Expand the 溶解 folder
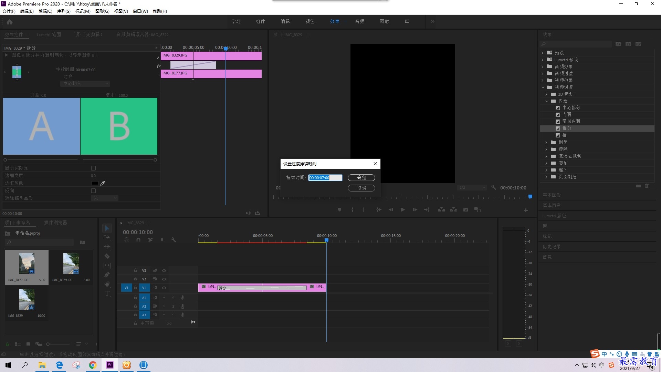 [546, 163]
